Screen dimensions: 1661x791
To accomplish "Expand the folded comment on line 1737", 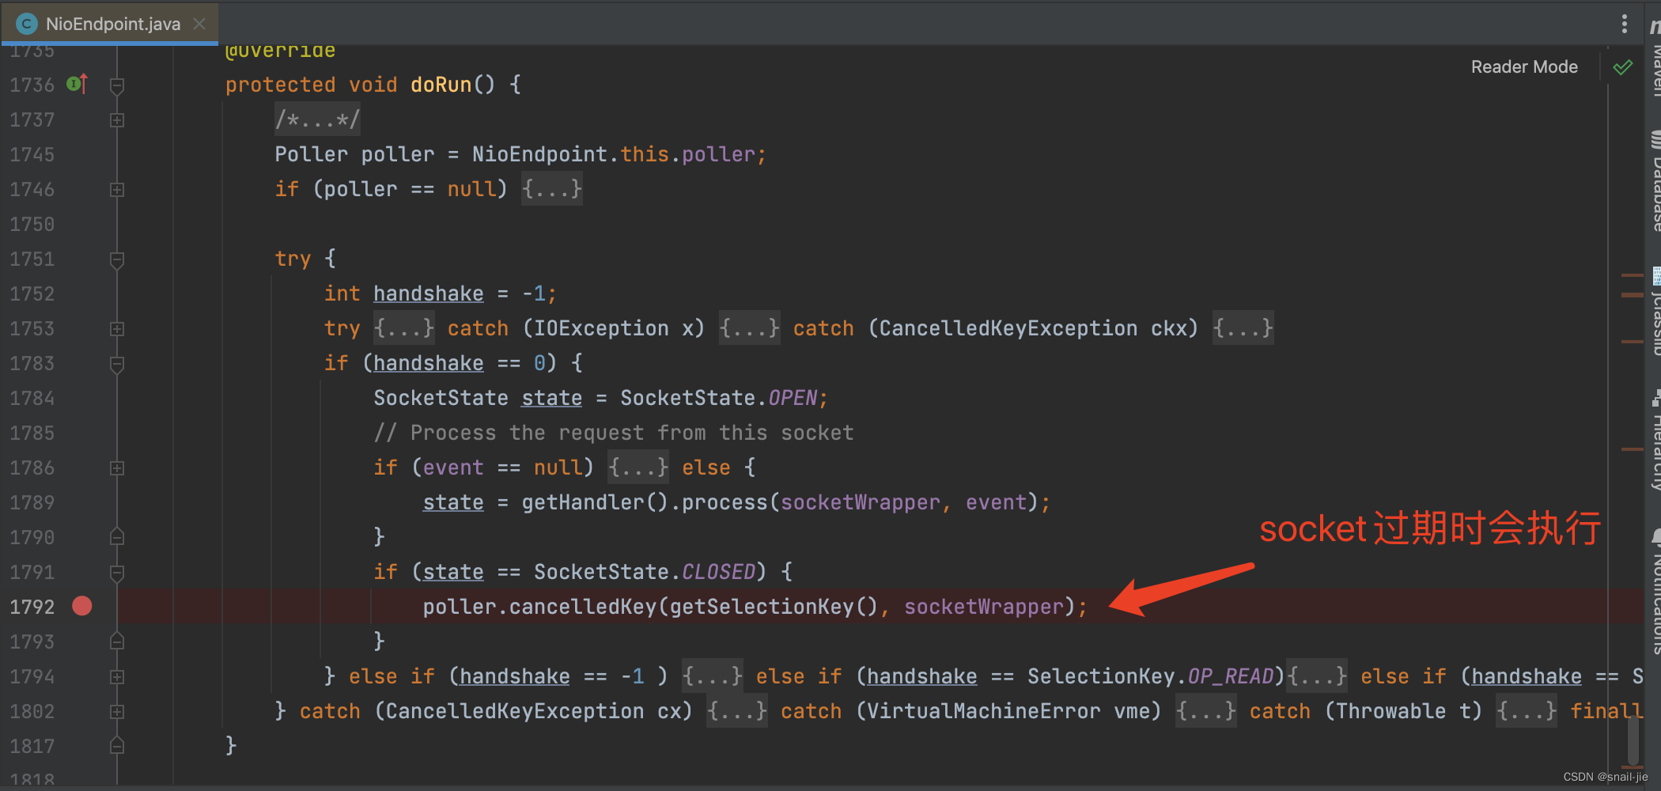I will [x=117, y=119].
